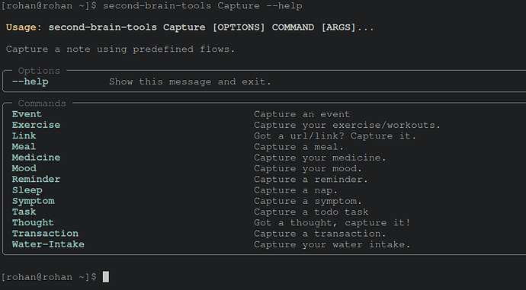The width and height of the screenshot is (526, 290).
Task: Click the Commands panel heading
Action: coord(42,104)
